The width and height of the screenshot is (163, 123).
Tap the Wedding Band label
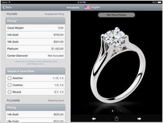coord(56,100)
